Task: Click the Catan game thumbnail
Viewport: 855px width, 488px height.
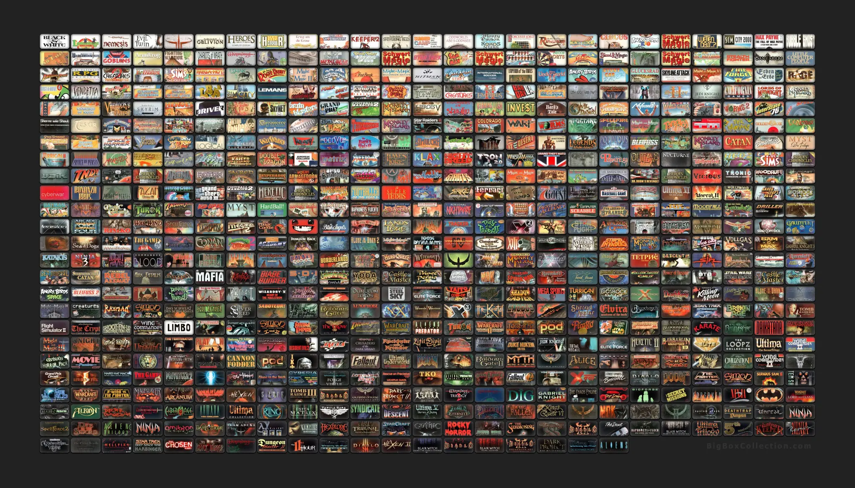Action: pos(738,142)
